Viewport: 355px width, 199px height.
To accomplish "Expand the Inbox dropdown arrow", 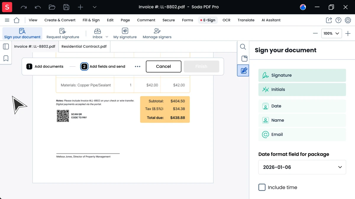I will click(107, 37).
